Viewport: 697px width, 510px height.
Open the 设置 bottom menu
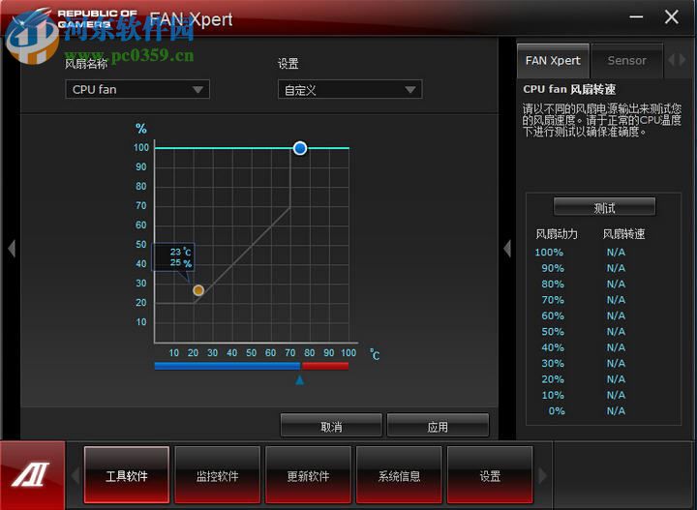coord(490,475)
